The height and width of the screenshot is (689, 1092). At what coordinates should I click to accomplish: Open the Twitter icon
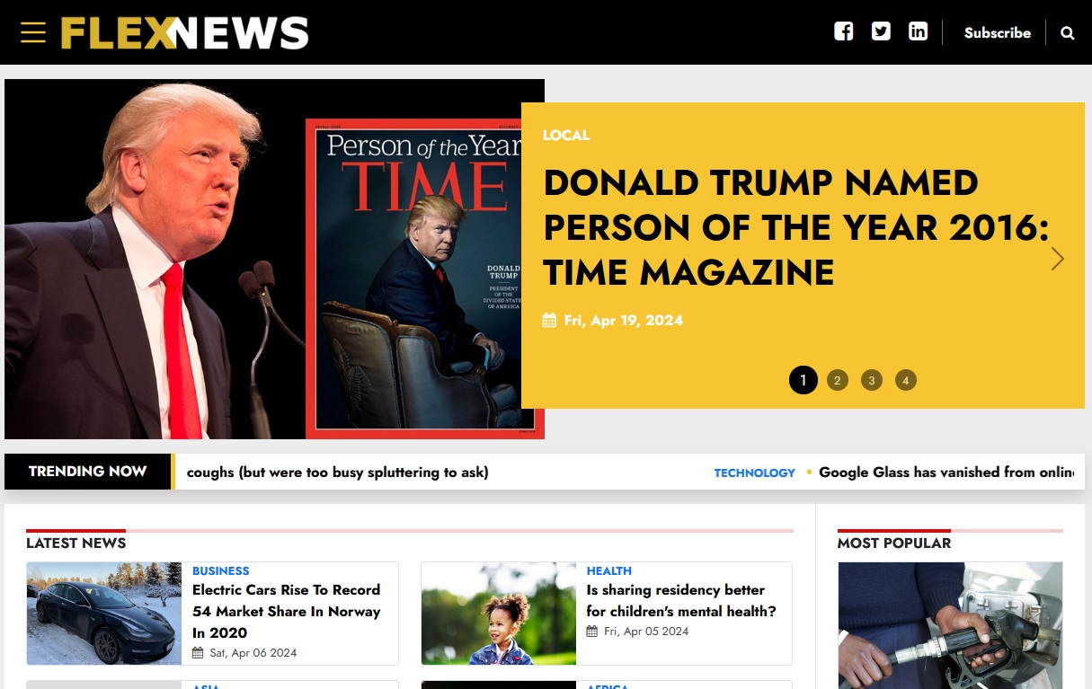pos(881,31)
